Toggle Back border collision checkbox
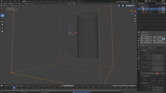 point(154,79)
